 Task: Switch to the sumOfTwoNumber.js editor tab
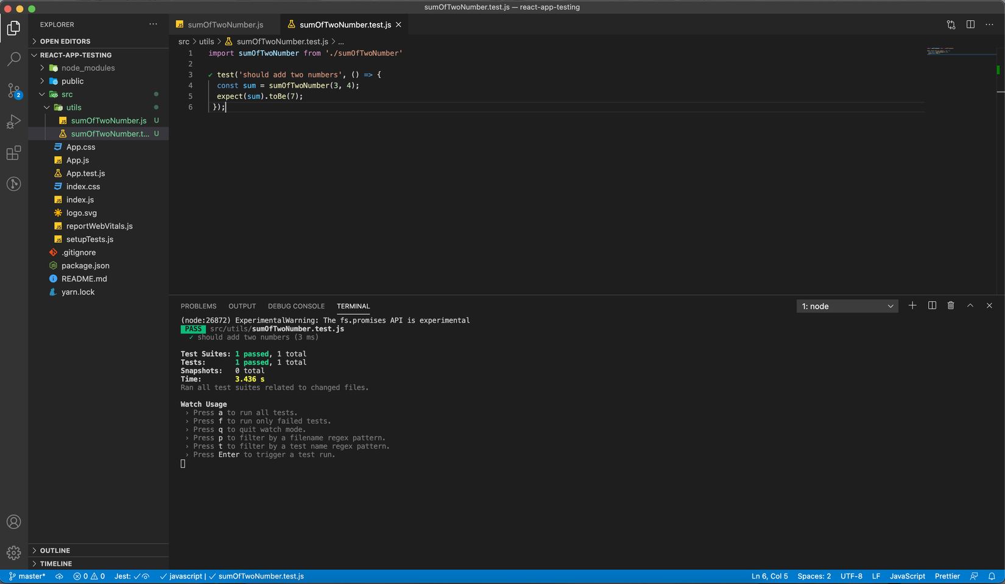pyautogui.click(x=225, y=25)
